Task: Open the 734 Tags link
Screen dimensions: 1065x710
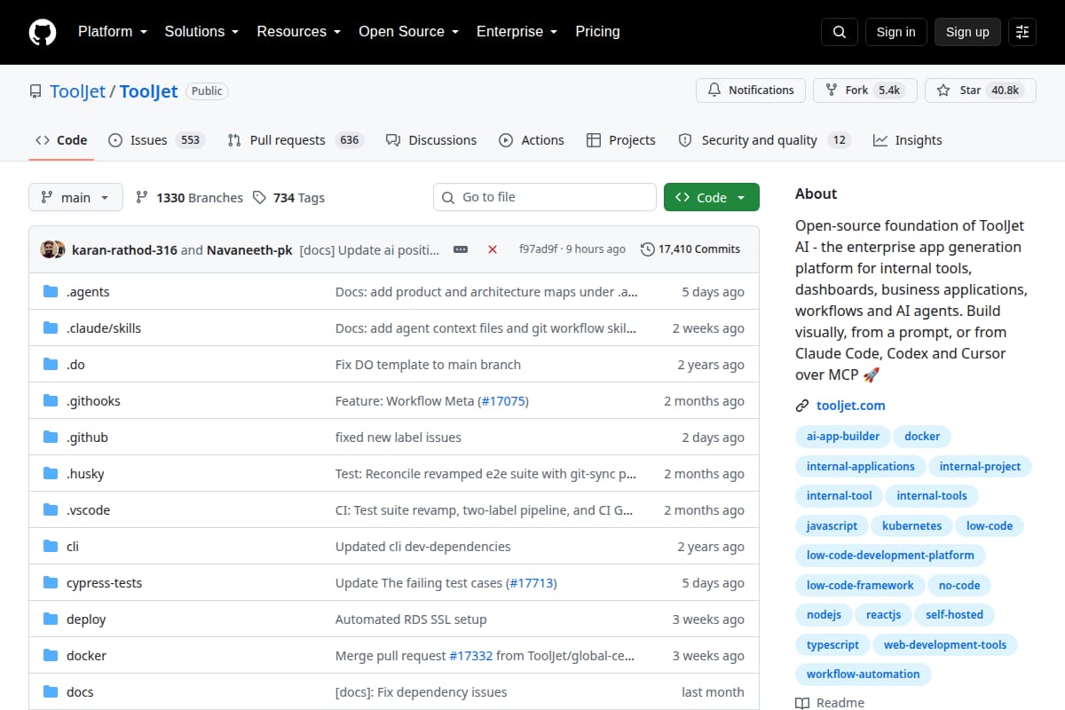Action: click(x=288, y=198)
